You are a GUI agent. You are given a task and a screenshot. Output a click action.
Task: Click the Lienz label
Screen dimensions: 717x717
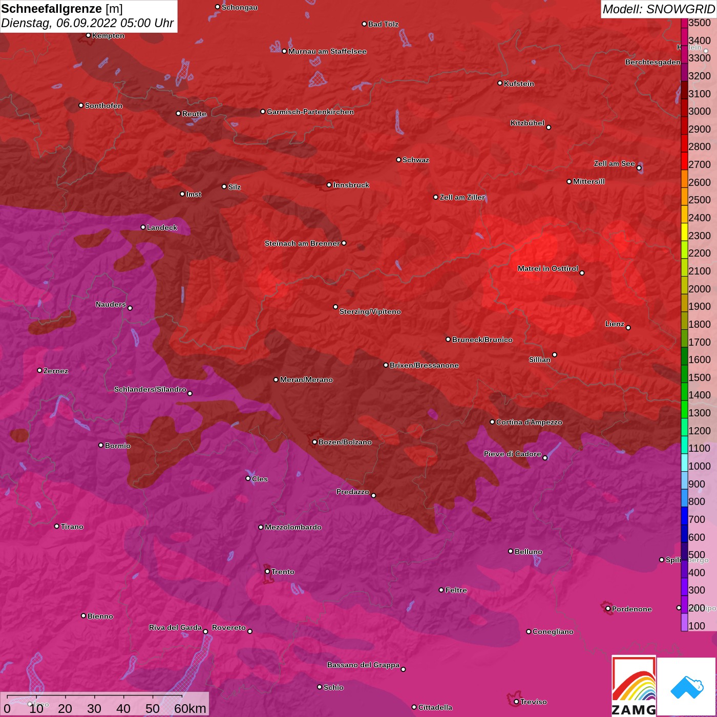click(x=615, y=324)
